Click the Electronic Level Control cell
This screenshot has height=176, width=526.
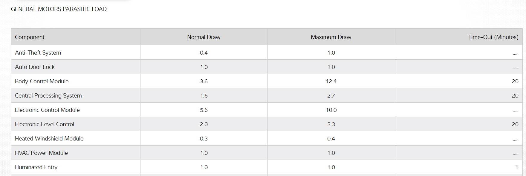(x=45, y=124)
